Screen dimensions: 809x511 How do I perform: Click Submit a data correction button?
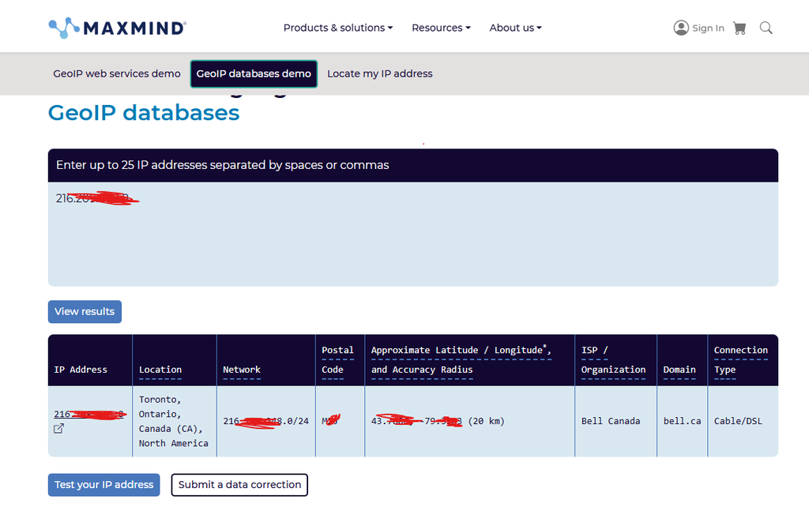coord(239,485)
